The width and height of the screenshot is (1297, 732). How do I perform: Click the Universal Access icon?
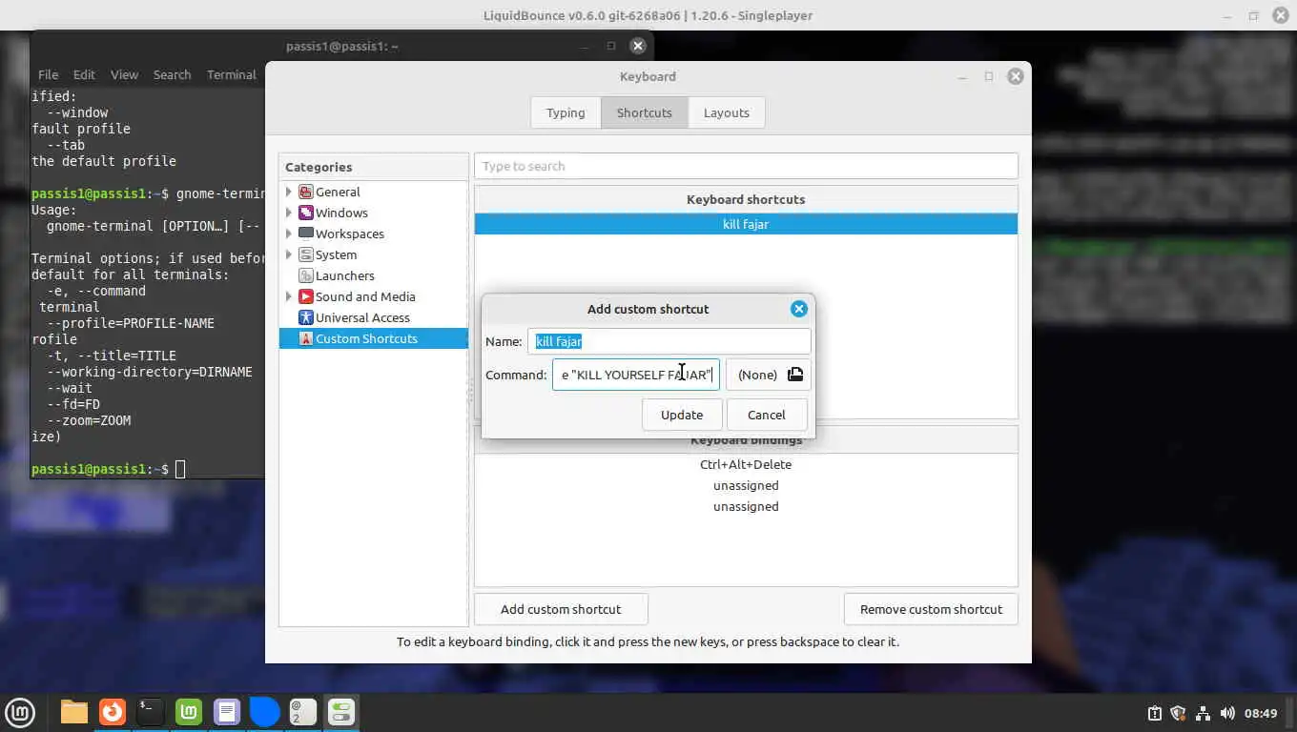pyautogui.click(x=306, y=317)
